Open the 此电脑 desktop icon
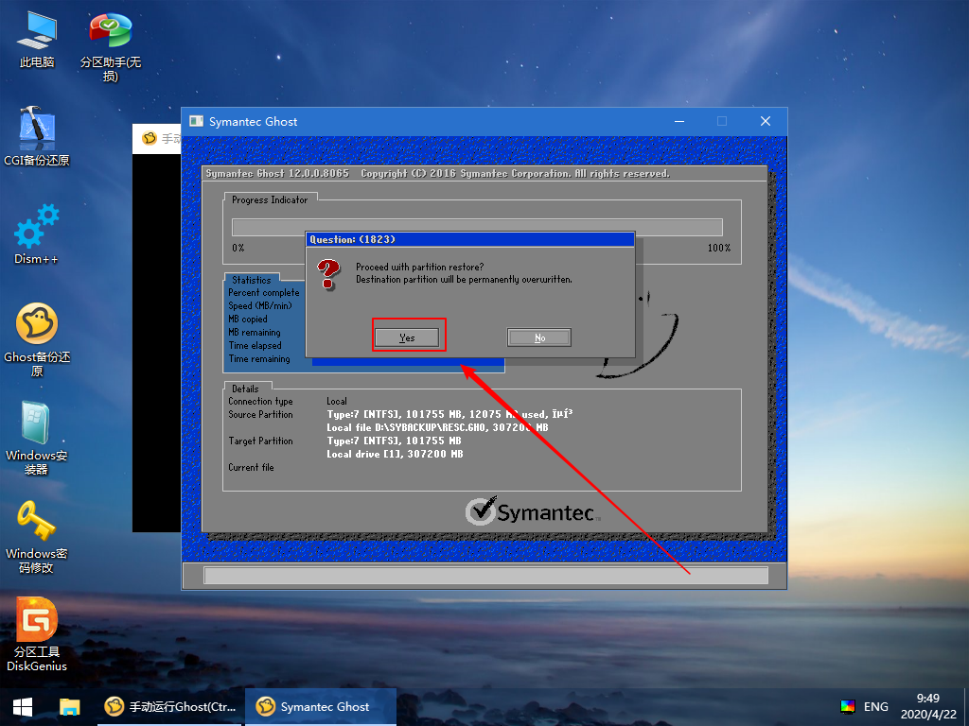The width and height of the screenshot is (969, 726). (x=37, y=39)
